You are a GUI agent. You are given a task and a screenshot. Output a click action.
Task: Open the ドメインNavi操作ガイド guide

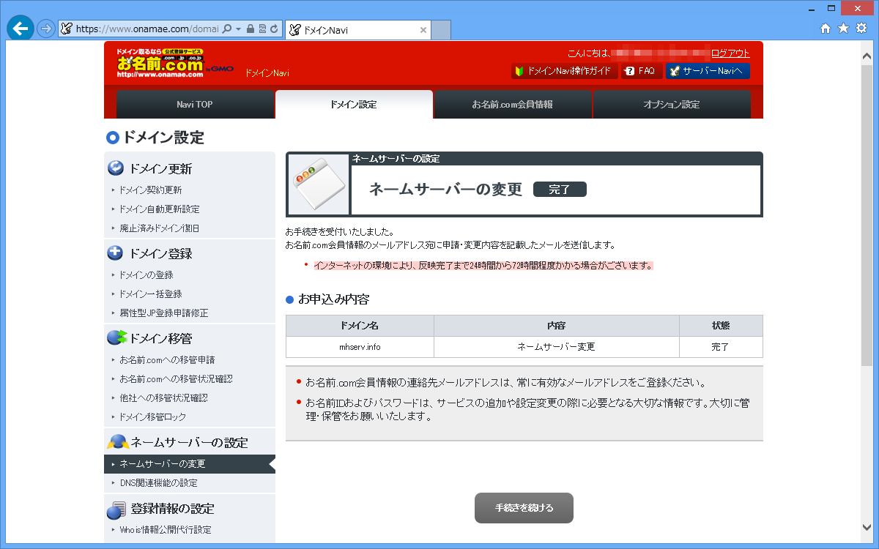564,71
